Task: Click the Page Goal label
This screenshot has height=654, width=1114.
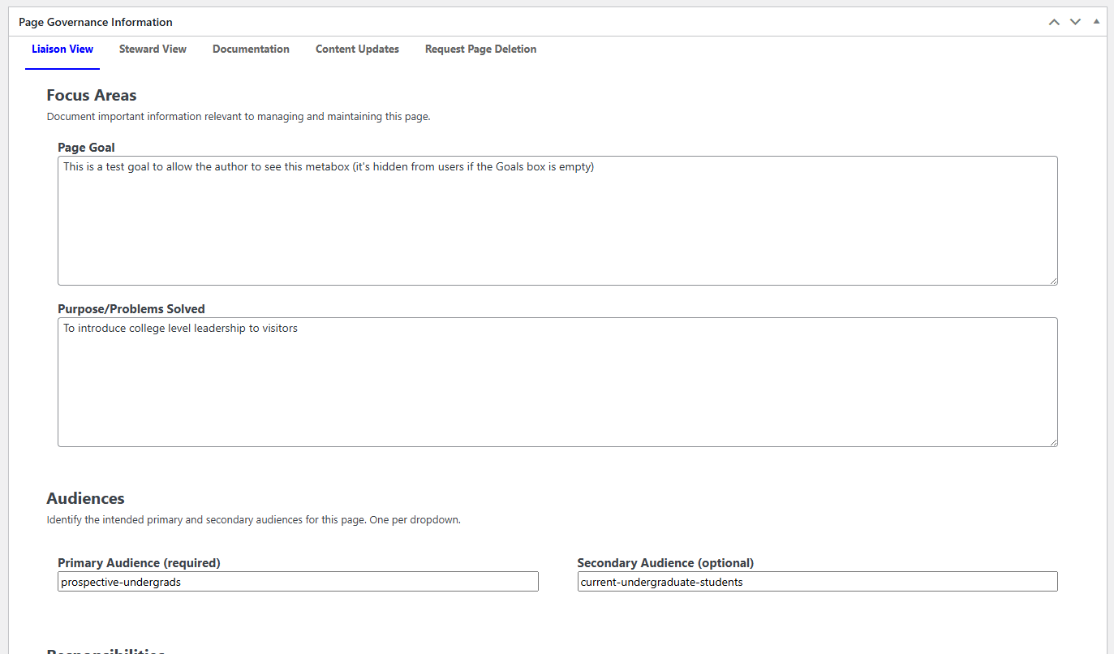Action: [x=86, y=148]
